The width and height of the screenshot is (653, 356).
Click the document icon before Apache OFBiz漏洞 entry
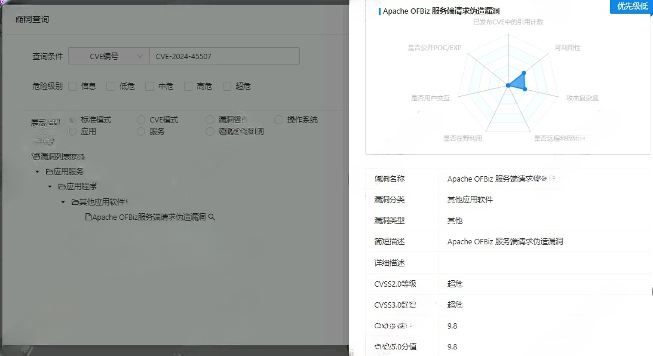coord(87,217)
